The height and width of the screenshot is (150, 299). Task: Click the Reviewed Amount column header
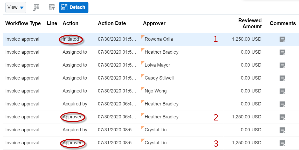(x=250, y=23)
